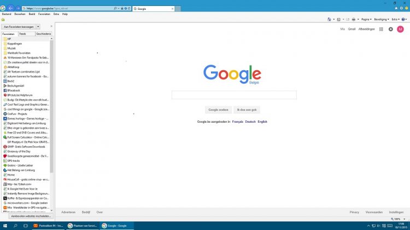Click the help question mark icon
410x230 pixels.
point(404,19)
